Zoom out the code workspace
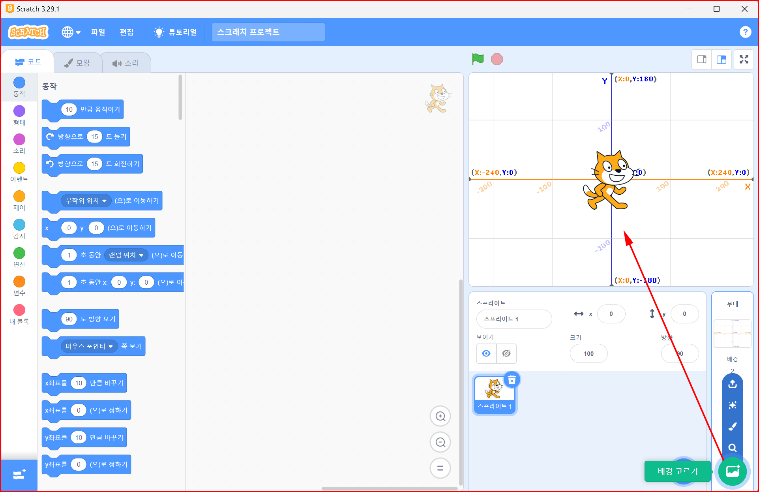Image resolution: width=759 pixels, height=492 pixels. click(x=440, y=442)
